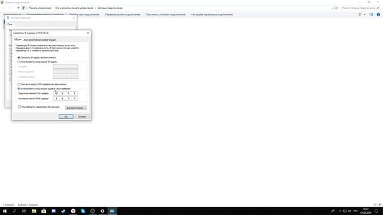Open Explorer help icon
The image size is (383, 215).
378,14
